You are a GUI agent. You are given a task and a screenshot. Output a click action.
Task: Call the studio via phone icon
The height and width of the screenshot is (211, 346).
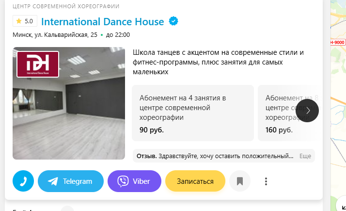(23, 181)
